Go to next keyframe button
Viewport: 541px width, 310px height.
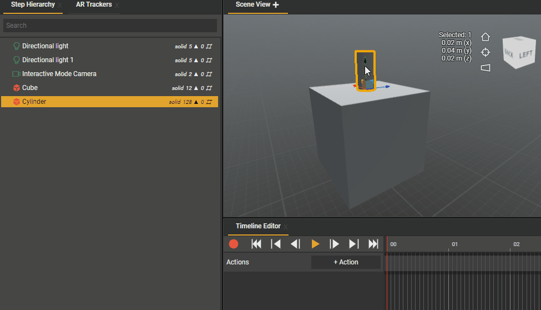click(353, 244)
